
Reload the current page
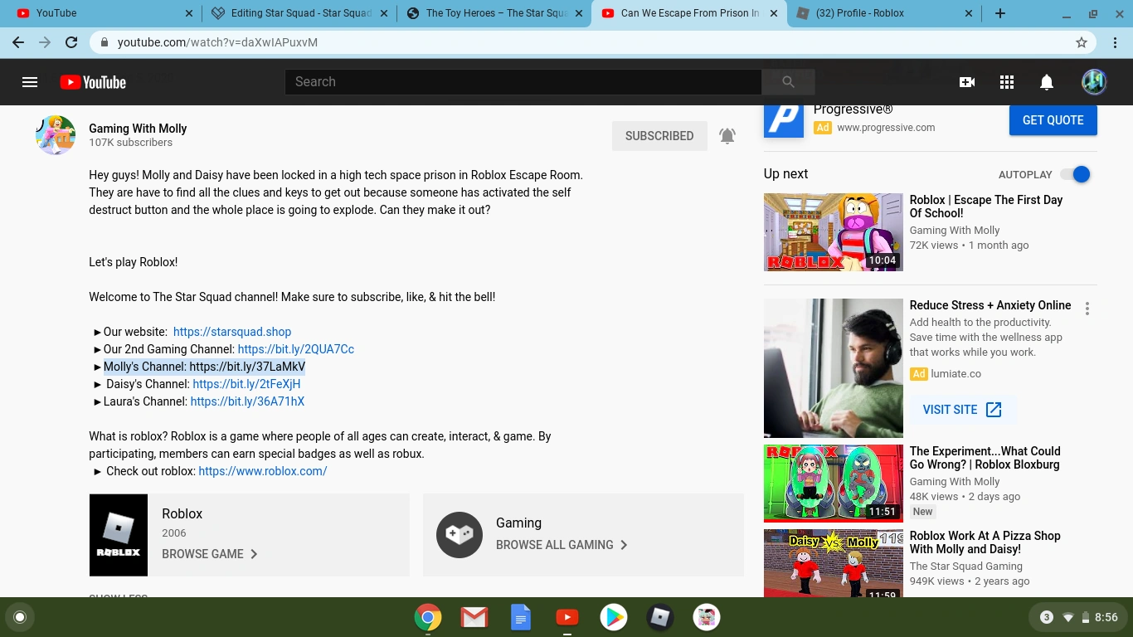(71, 42)
